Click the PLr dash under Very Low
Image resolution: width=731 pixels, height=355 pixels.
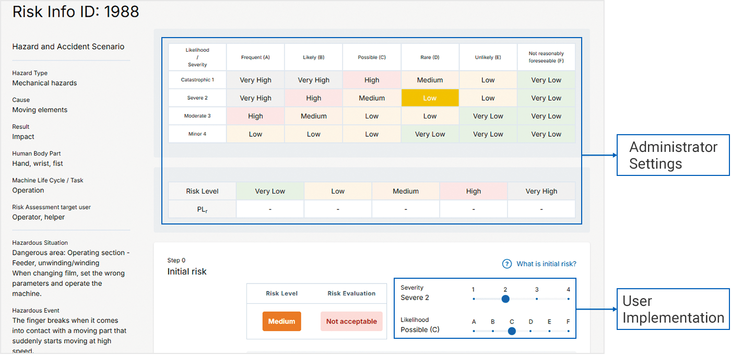coord(270,209)
